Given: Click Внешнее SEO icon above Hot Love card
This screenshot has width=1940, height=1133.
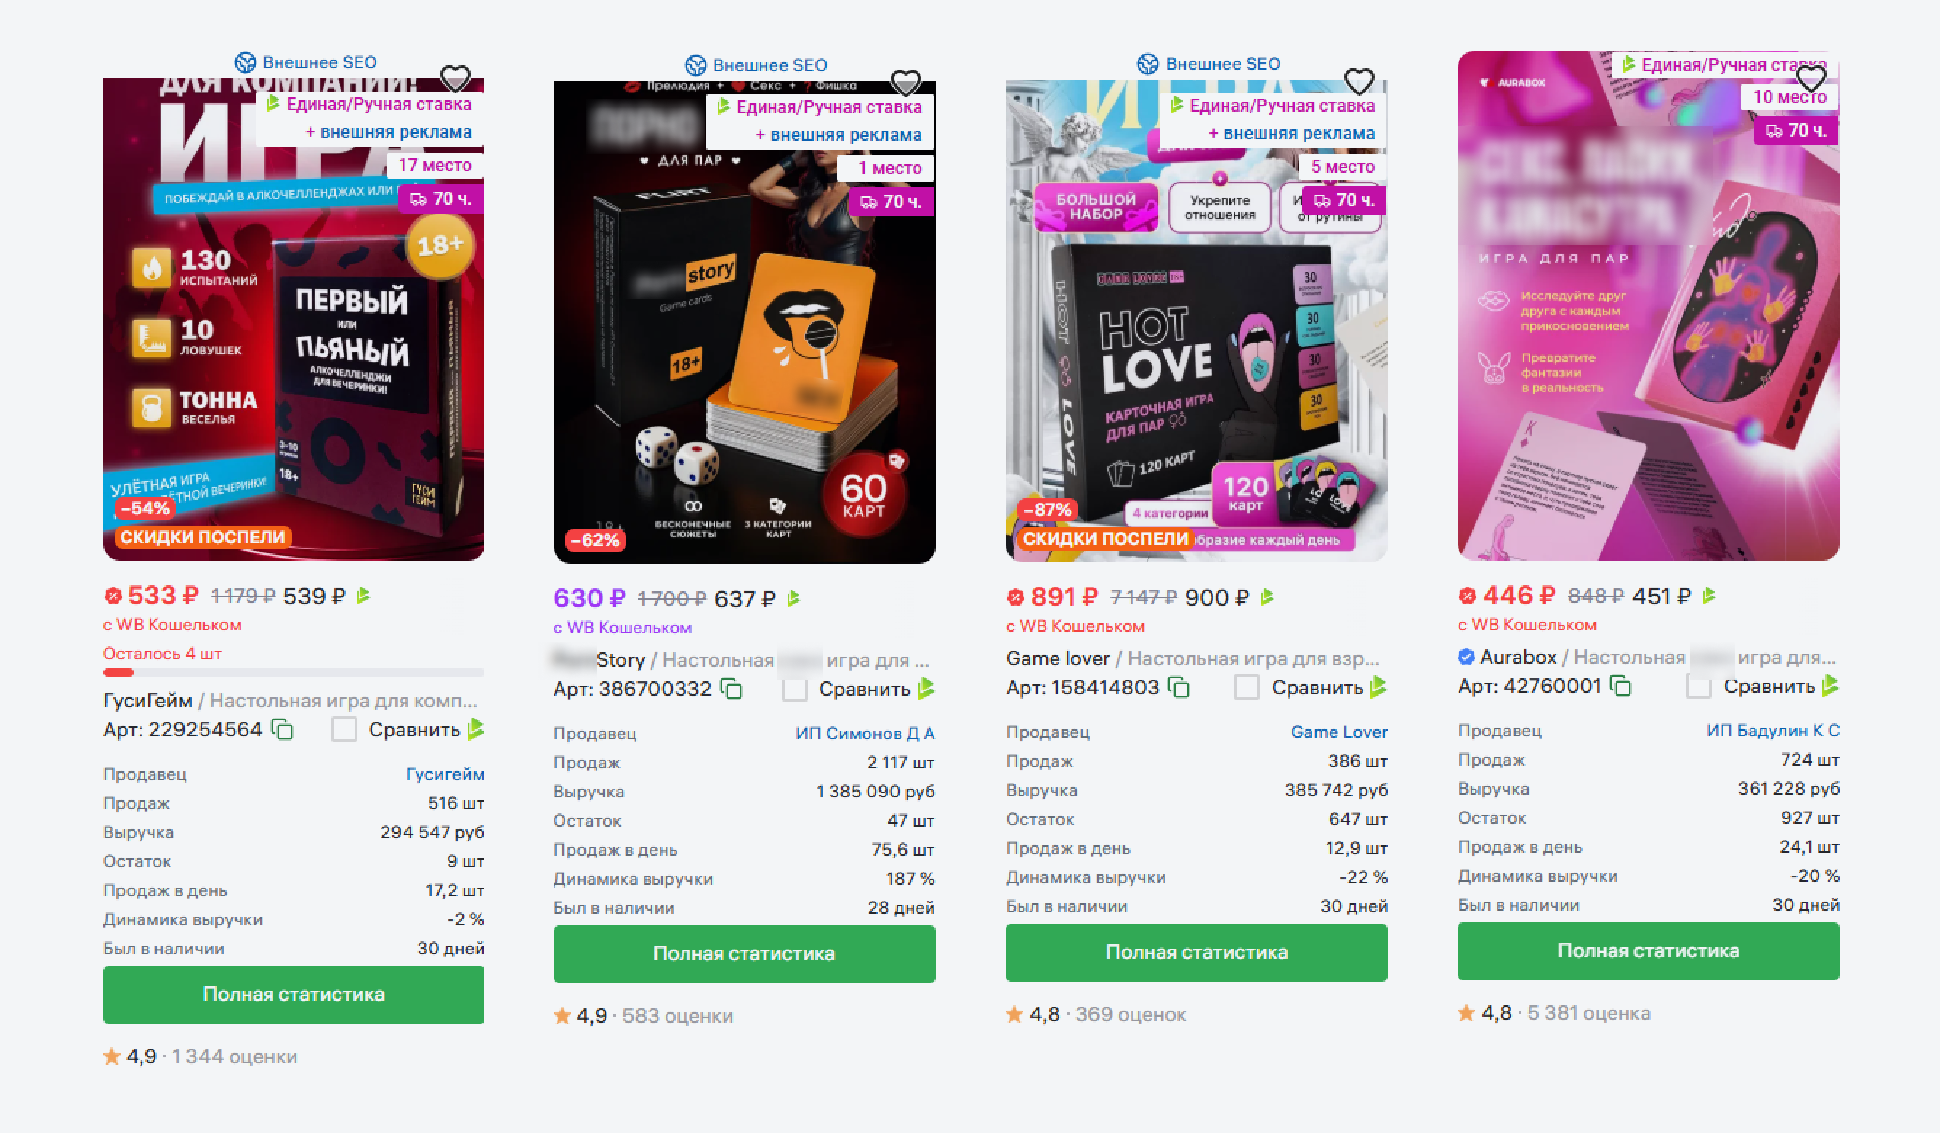Looking at the screenshot, I should (1148, 64).
